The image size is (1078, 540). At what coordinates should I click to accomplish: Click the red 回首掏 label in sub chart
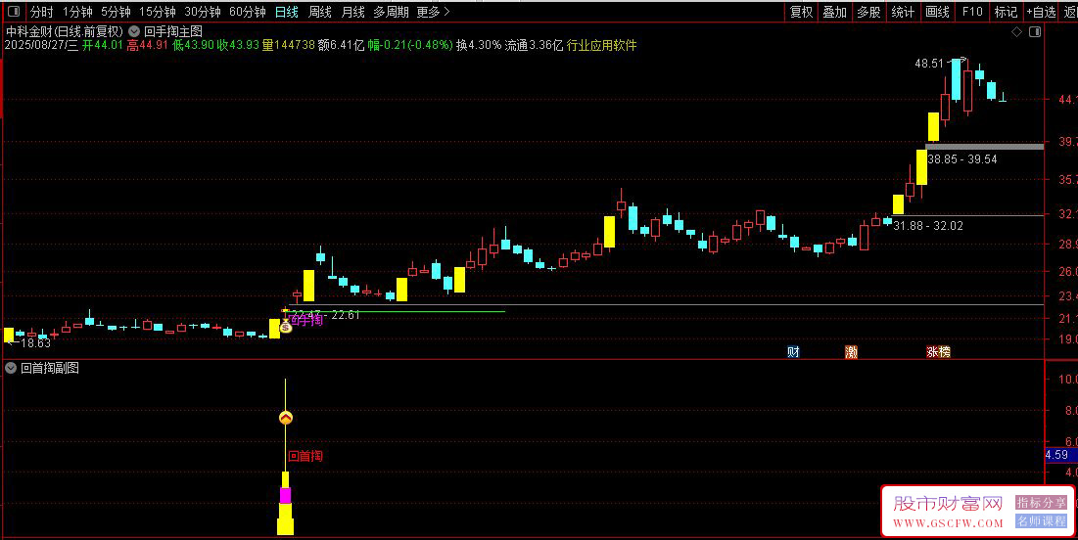[x=305, y=456]
